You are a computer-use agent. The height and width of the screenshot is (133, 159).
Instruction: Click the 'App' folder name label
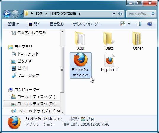(81, 48)
